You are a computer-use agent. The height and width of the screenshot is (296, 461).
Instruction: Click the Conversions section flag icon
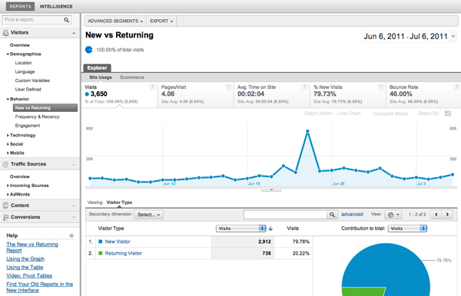pos(5,217)
